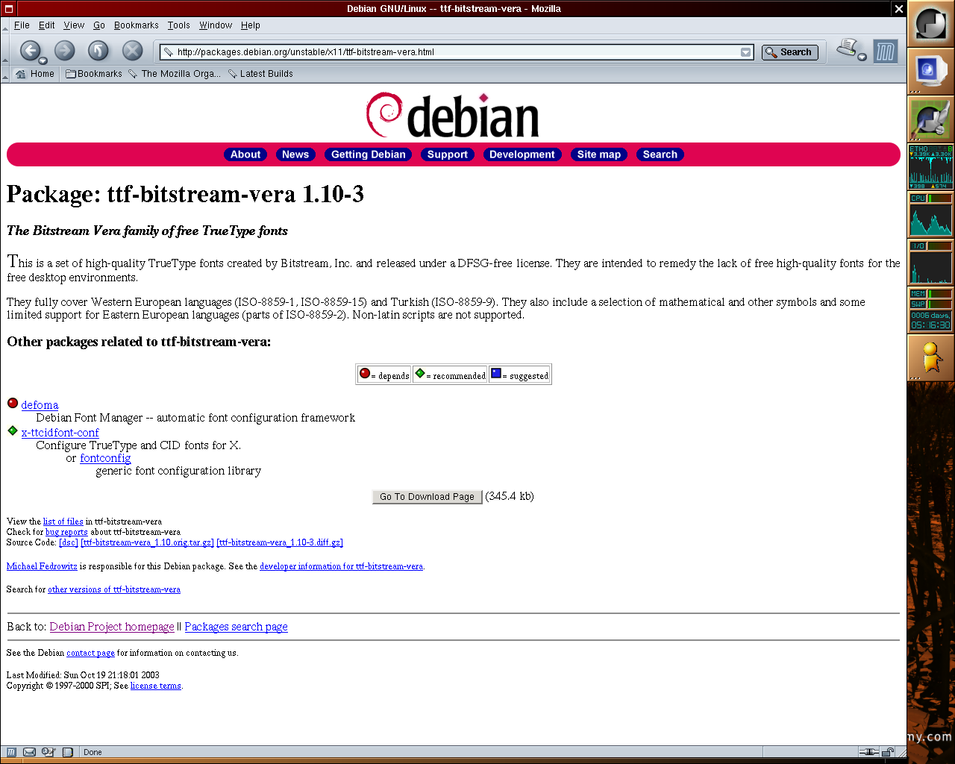Open the list of files link
This screenshot has width=955, height=764.
[x=63, y=522]
